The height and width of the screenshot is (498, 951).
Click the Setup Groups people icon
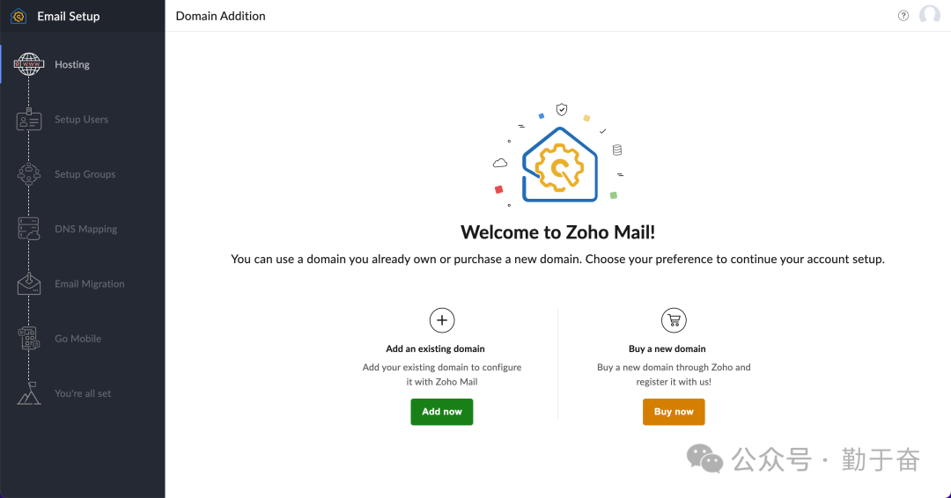coord(29,174)
